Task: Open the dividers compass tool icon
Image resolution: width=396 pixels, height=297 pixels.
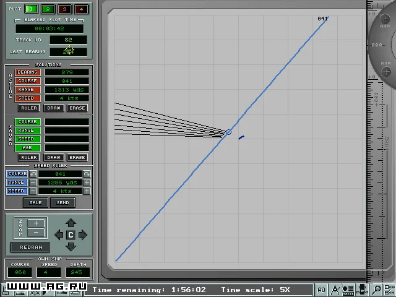Action: click(335, 290)
